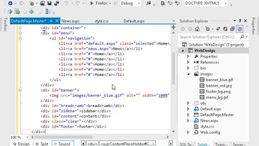Expand the bin folder
259x146 pixels.
[x=188, y=68]
